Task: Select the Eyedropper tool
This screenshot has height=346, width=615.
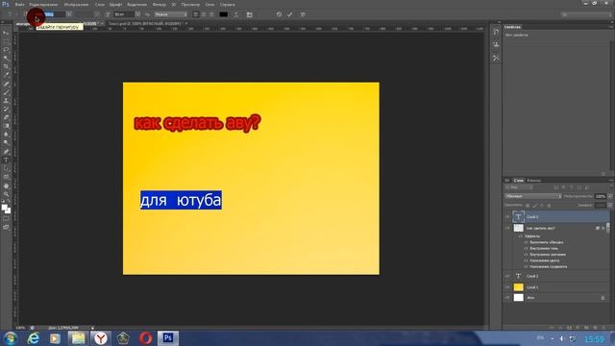Action: coord(6,75)
